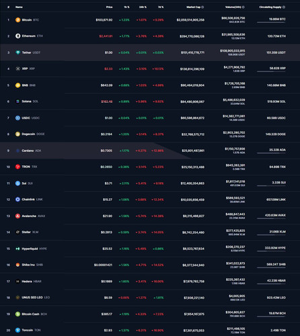Sort the table by the # rank column
Screen dimensions: 300x336
click(x=8, y=7)
